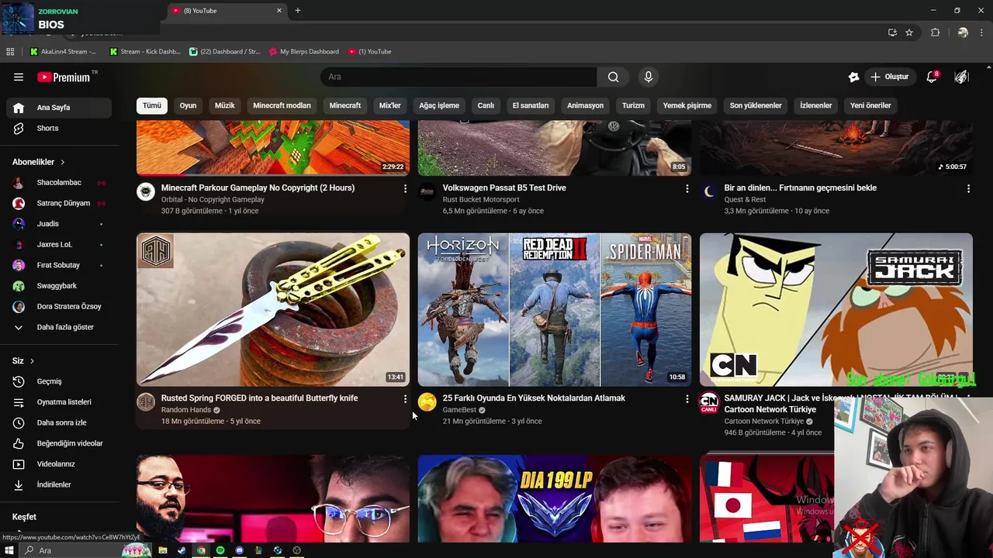
Task: Open Jaxres LoL subscription channel
Action: [59, 244]
